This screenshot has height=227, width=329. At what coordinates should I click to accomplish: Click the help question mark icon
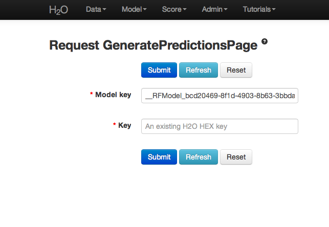(x=265, y=41)
